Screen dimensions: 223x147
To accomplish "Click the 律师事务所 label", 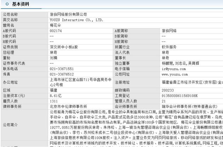I will tap(12, 107).
